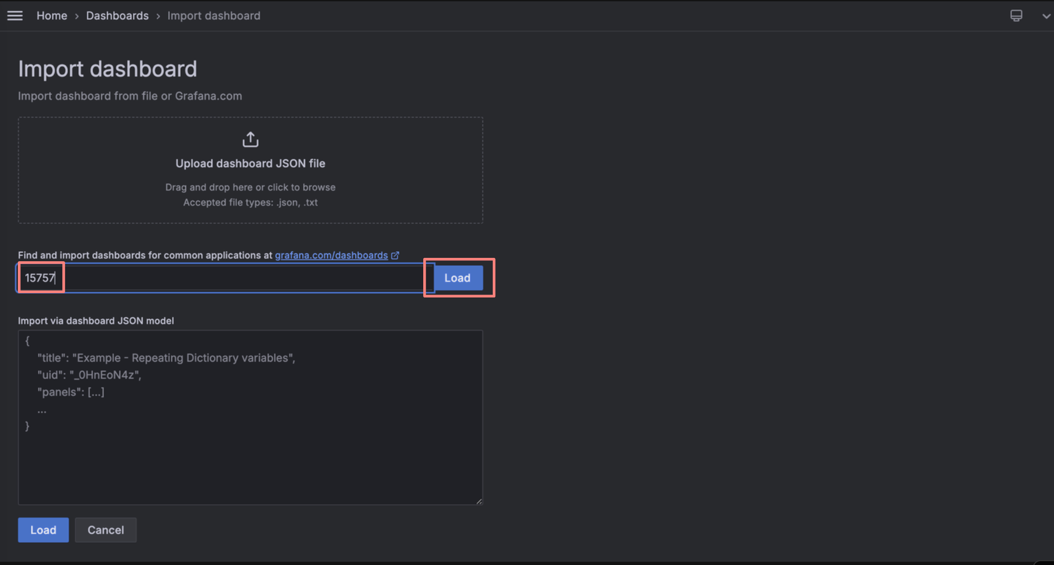The width and height of the screenshot is (1054, 565).
Task: Expand the top-right chevron dropdown
Action: click(x=1046, y=16)
